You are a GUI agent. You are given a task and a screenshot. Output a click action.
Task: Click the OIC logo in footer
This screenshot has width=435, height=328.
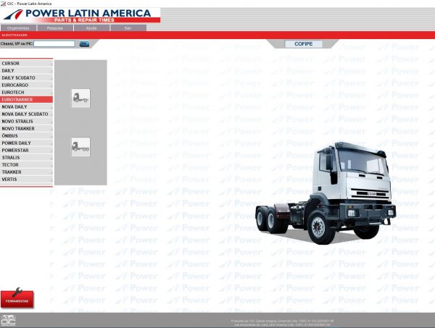pyautogui.click(x=8, y=321)
